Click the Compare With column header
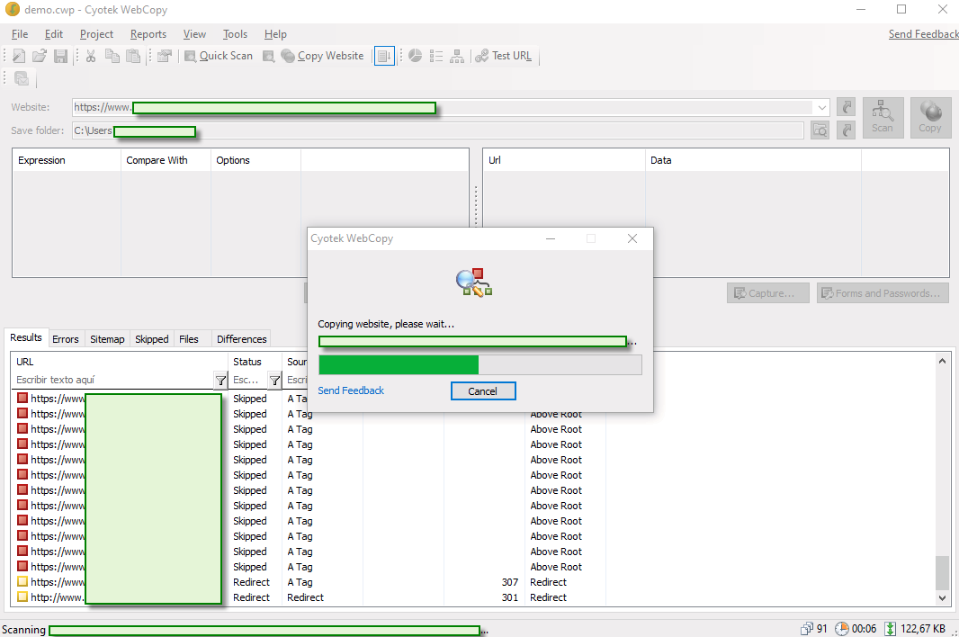 [x=166, y=160]
